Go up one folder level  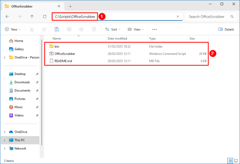pos(32,16)
